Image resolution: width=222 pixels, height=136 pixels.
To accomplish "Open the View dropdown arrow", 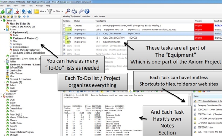I will (45, 11).
